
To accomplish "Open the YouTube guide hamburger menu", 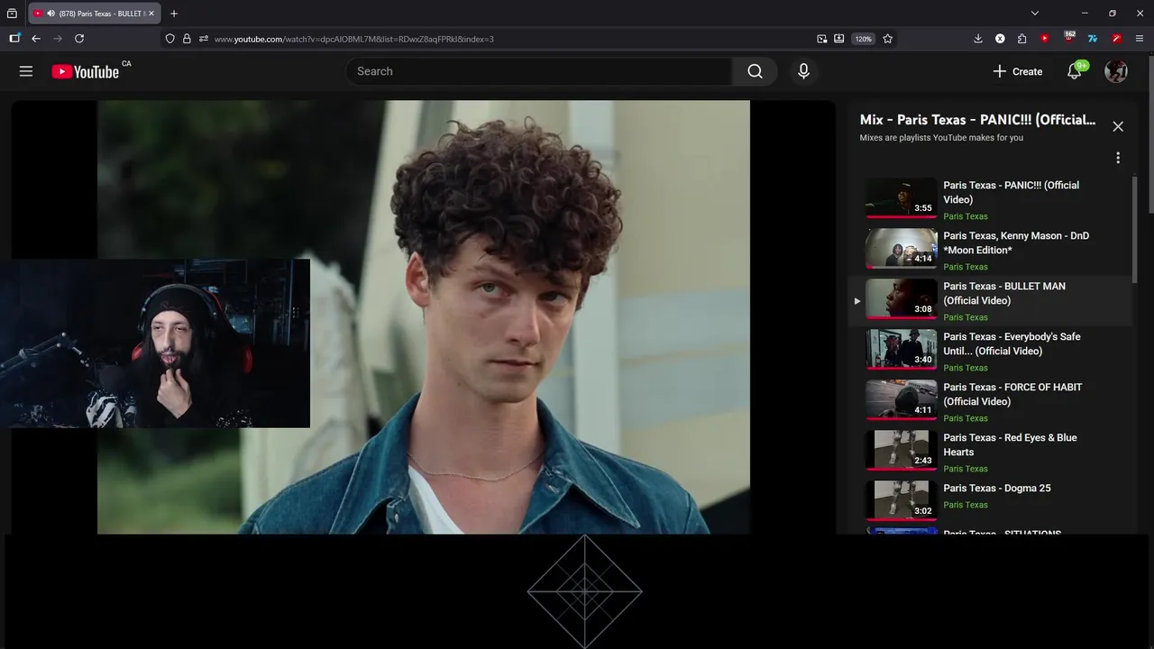I will click(26, 71).
